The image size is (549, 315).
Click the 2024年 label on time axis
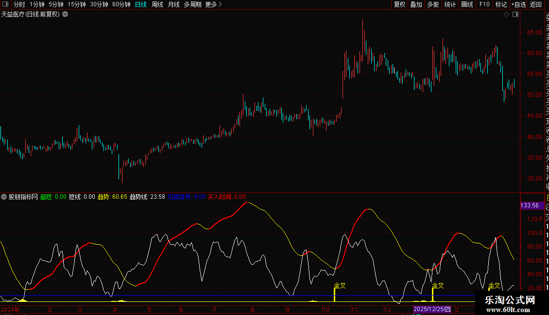pos(10,309)
